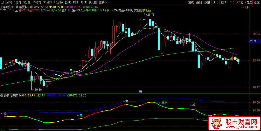Open F10 company information
The height and width of the screenshot is (131, 261).
232,2
